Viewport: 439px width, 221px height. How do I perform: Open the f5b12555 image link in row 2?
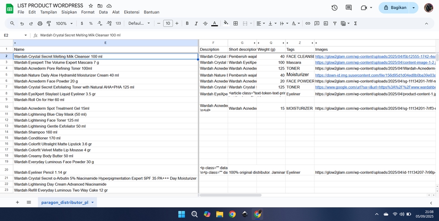pos(375,56)
